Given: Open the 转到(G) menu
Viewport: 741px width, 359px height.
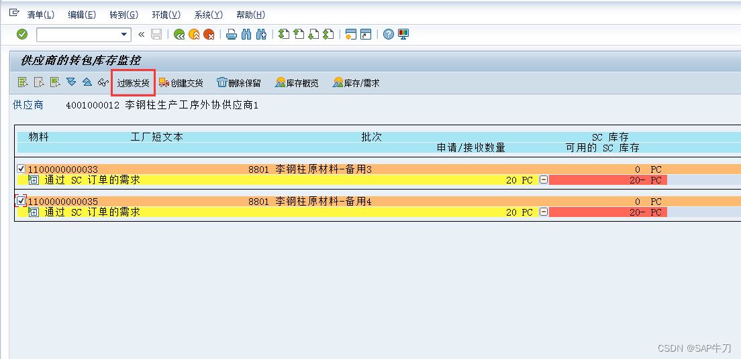Looking at the screenshot, I should click(x=123, y=15).
